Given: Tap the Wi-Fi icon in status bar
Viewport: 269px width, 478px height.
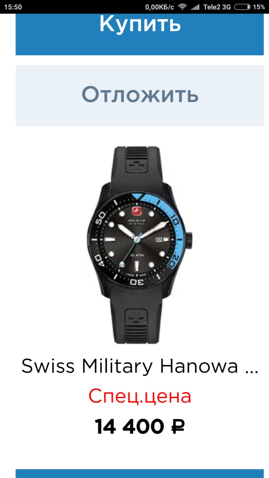Looking at the screenshot, I should tap(182, 7).
